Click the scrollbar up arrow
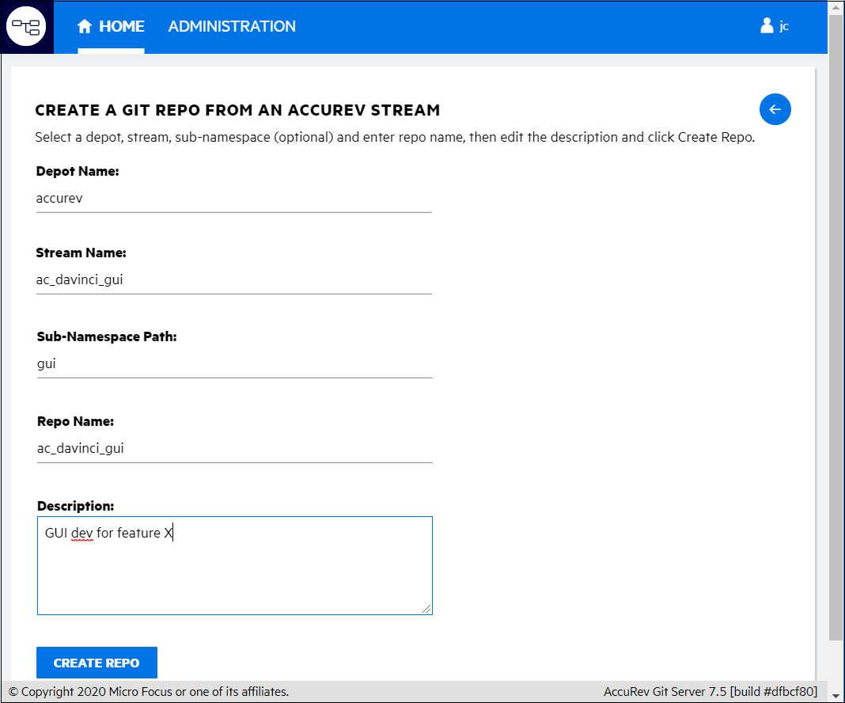Image resolution: width=845 pixels, height=703 pixels. pyautogui.click(x=836, y=7)
